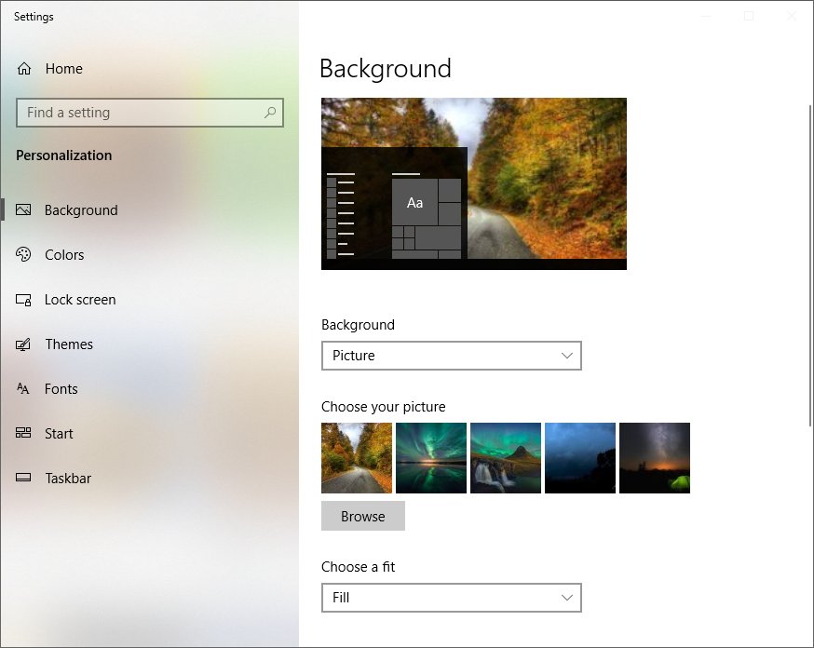Choose the Milky Way green tent picture
Screen dimensions: 814x648
point(655,457)
